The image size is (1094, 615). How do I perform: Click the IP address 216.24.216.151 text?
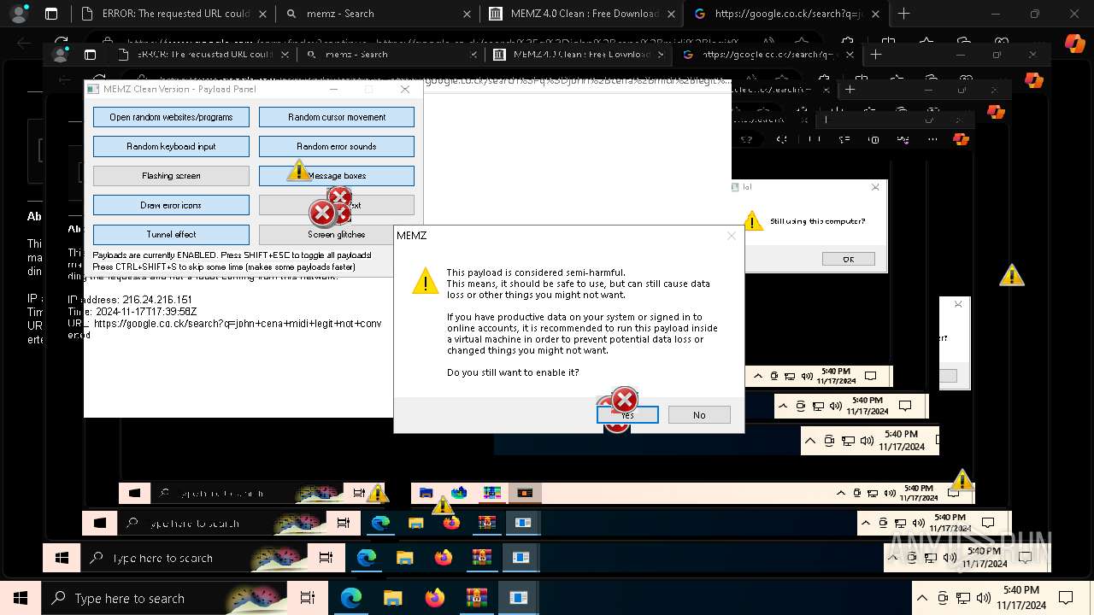tap(130, 300)
